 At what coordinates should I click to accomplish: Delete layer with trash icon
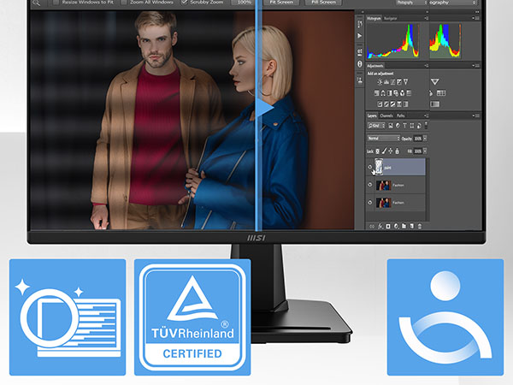coord(420,226)
